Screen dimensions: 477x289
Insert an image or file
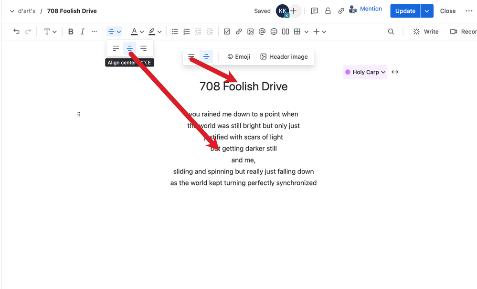(250, 32)
